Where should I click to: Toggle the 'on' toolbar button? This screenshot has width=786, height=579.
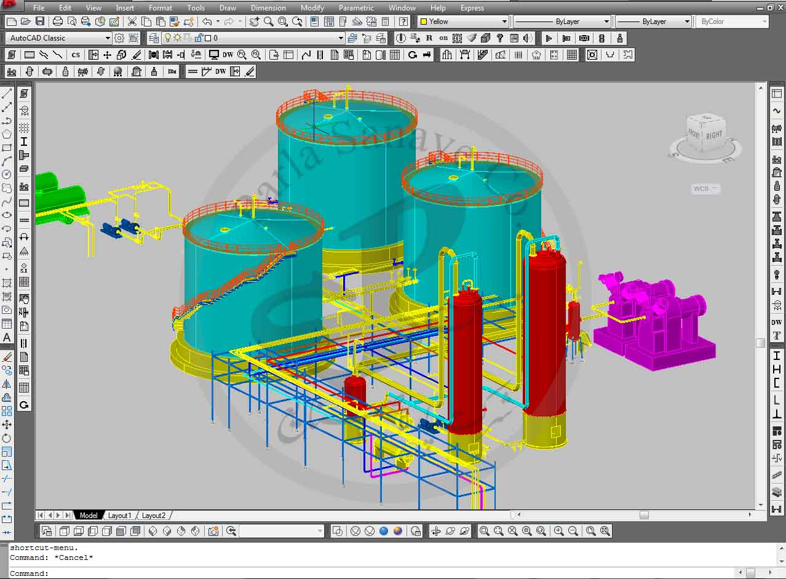click(443, 38)
